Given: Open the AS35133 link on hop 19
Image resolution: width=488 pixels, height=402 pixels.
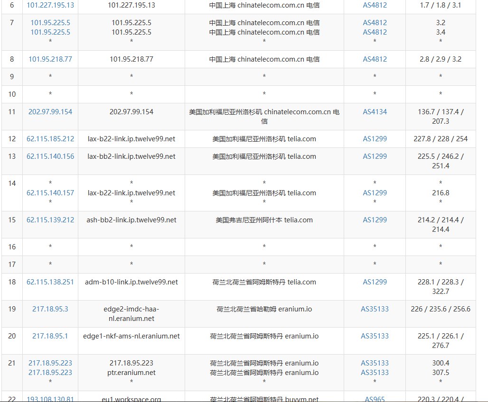Looking at the screenshot, I should (375, 309).
